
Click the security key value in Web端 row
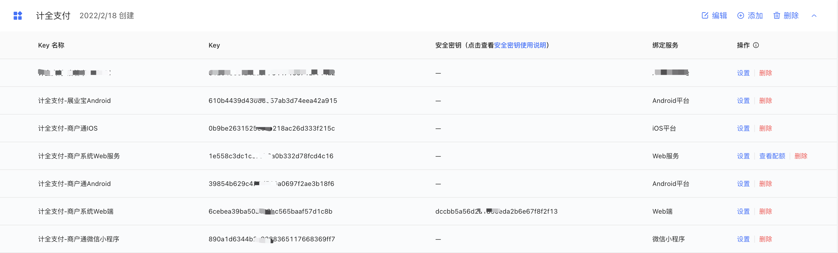(x=496, y=211)
